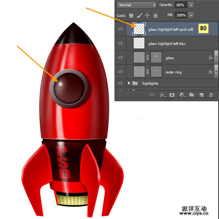The width and height of the screenshot is (219, 219).
Task: Select the layer name outer ring
Action: pyautogui.click(x=173, y=72)
